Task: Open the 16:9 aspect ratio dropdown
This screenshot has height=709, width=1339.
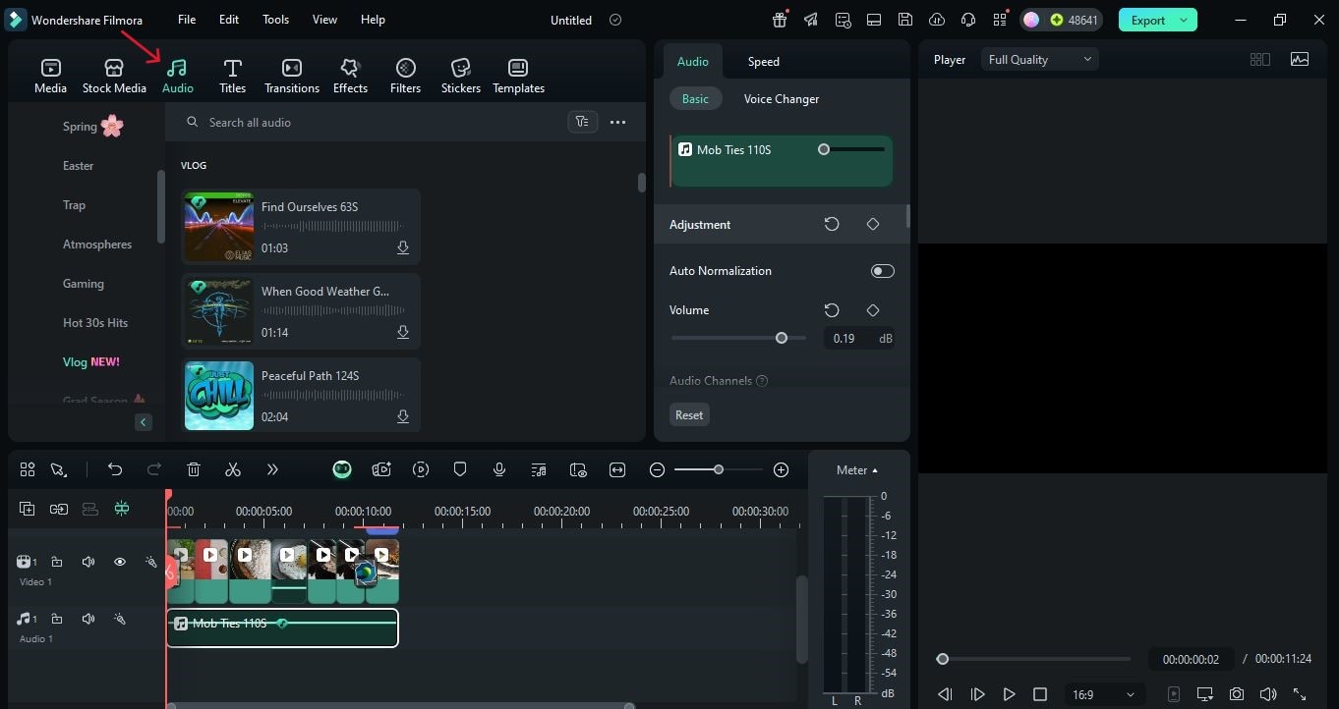Action: point(1105,694)
